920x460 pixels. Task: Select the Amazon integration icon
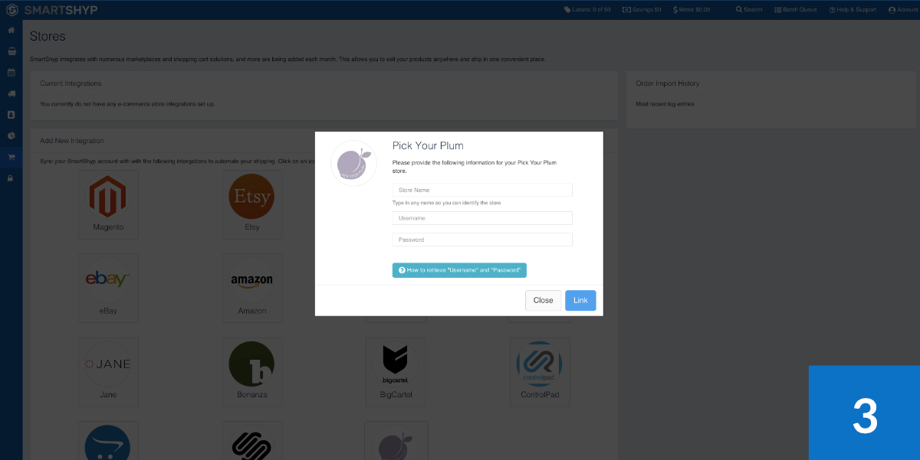click(252, 288)
